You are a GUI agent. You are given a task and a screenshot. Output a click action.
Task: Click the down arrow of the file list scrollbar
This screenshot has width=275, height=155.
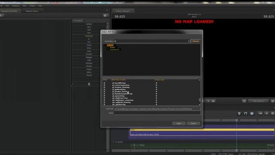click(x=199, y=105)
